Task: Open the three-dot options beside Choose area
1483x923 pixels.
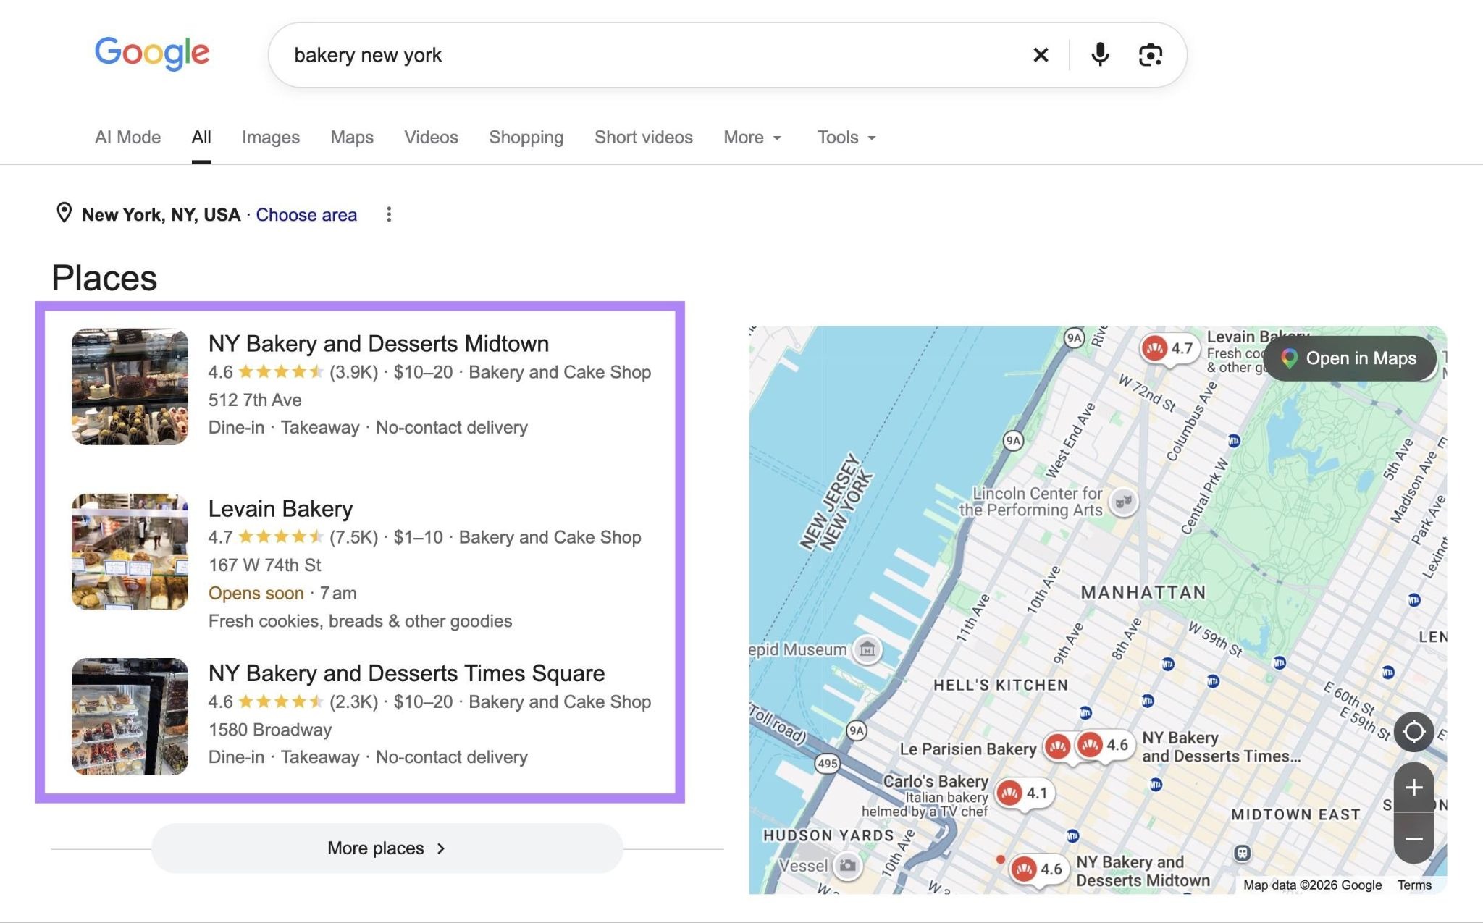Action: pos(389,214)
